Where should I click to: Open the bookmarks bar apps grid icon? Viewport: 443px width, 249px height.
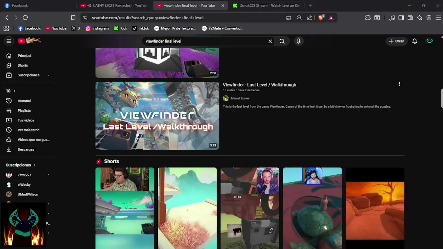tap(6, 28)
